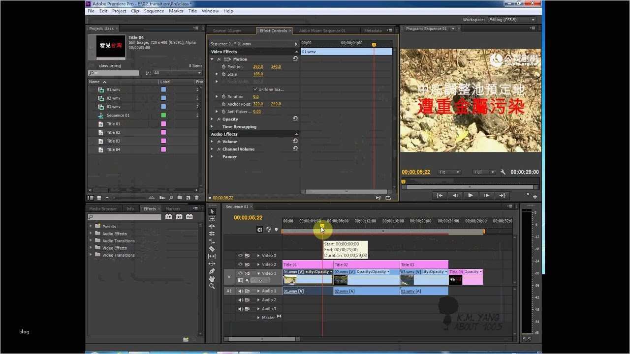Select the Razor tool in the tools panel

pyautogui.click(x=212, y=249)
